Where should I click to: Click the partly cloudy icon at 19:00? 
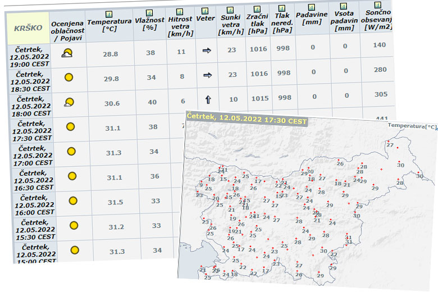67,53
